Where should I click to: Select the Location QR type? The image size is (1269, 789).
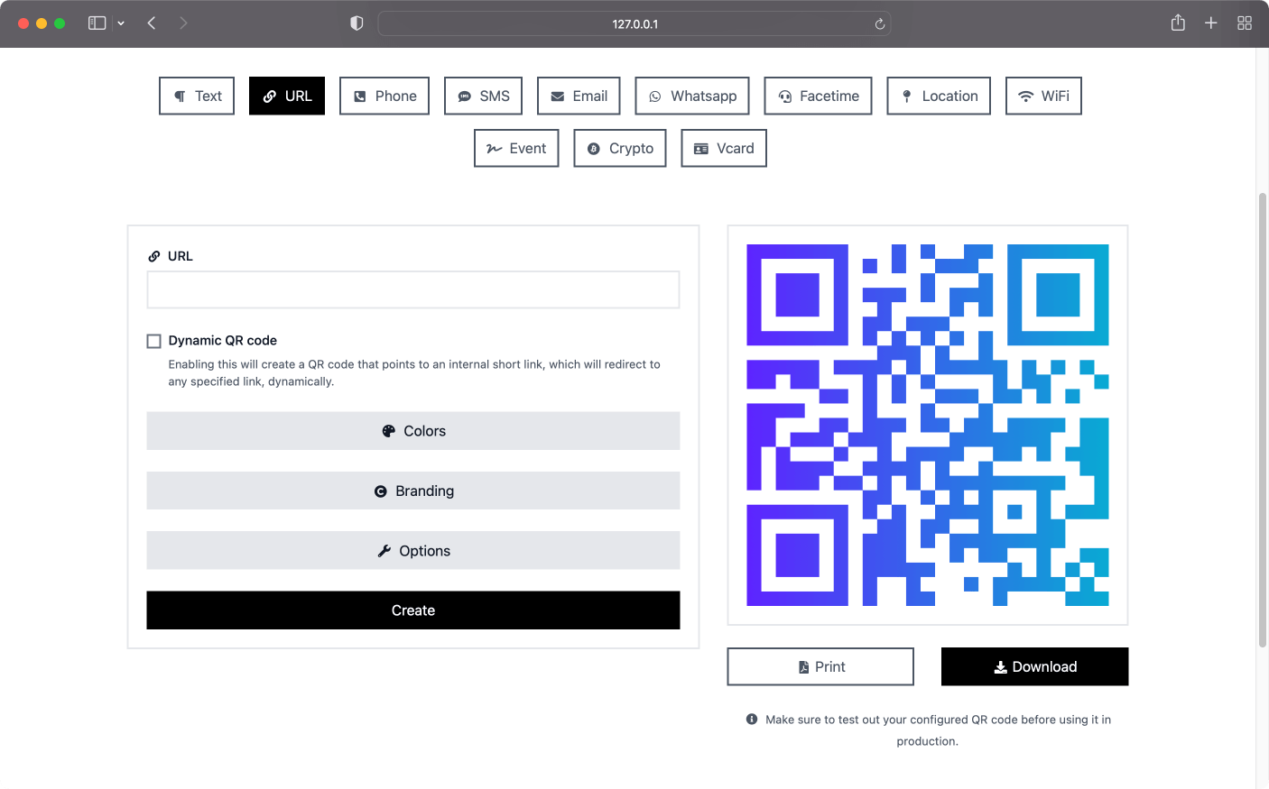(x=939, y=96)
